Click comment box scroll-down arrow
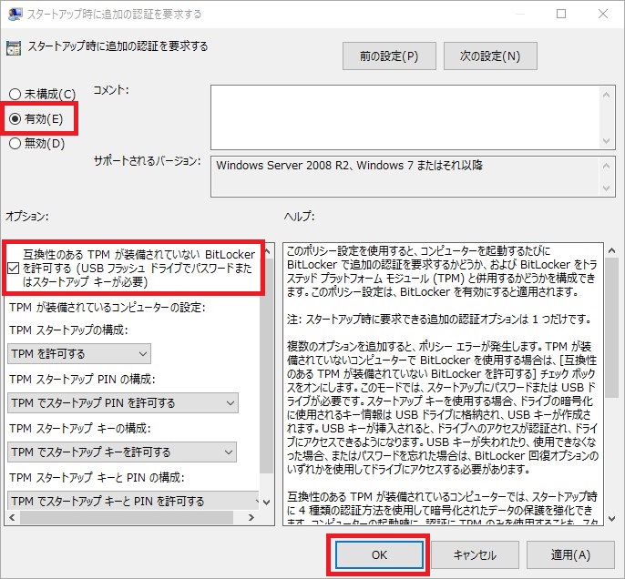The width and height of the screenshot is (625, 579). point(606,141)
